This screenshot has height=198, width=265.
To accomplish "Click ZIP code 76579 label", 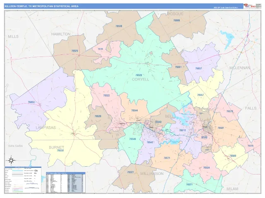I will (230, 111).
